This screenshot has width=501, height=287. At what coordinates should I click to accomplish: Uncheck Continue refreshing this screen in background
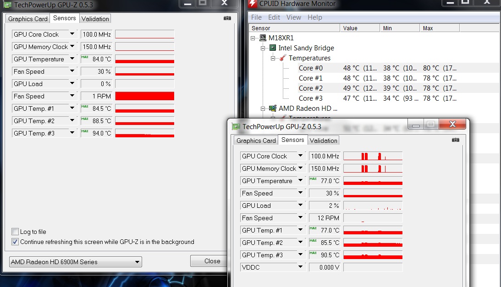(15, 242)
